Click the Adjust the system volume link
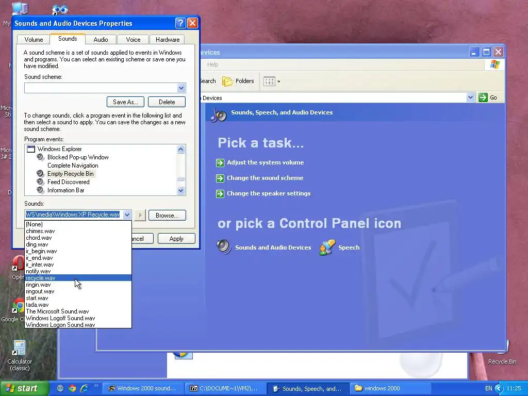Viewport: 528px width, 396px height. click(x=266, y=162)
